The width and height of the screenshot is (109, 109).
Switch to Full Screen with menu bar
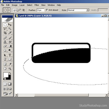point(7,89)
